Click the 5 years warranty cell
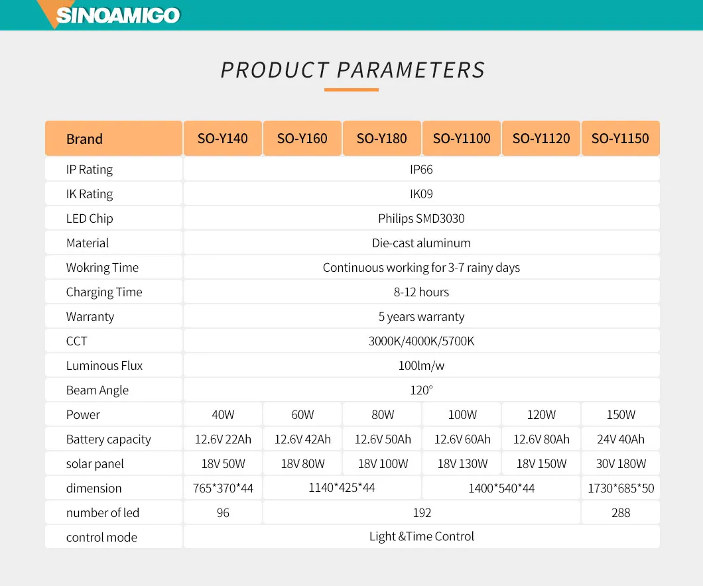 [421, 316]
